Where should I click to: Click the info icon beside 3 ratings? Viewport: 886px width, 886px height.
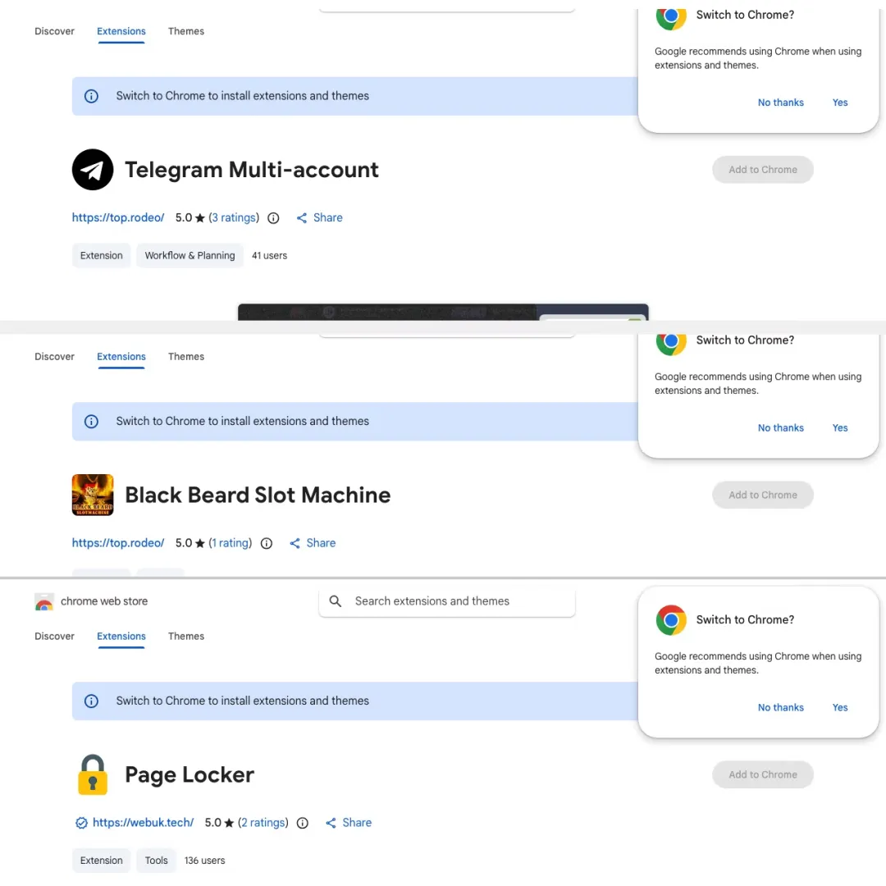273,218
